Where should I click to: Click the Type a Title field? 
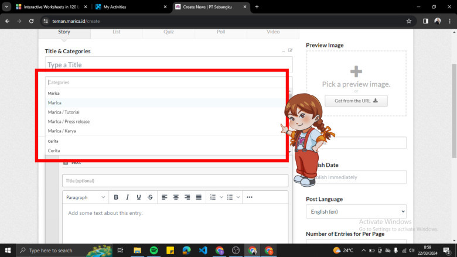tap(168, 64)
